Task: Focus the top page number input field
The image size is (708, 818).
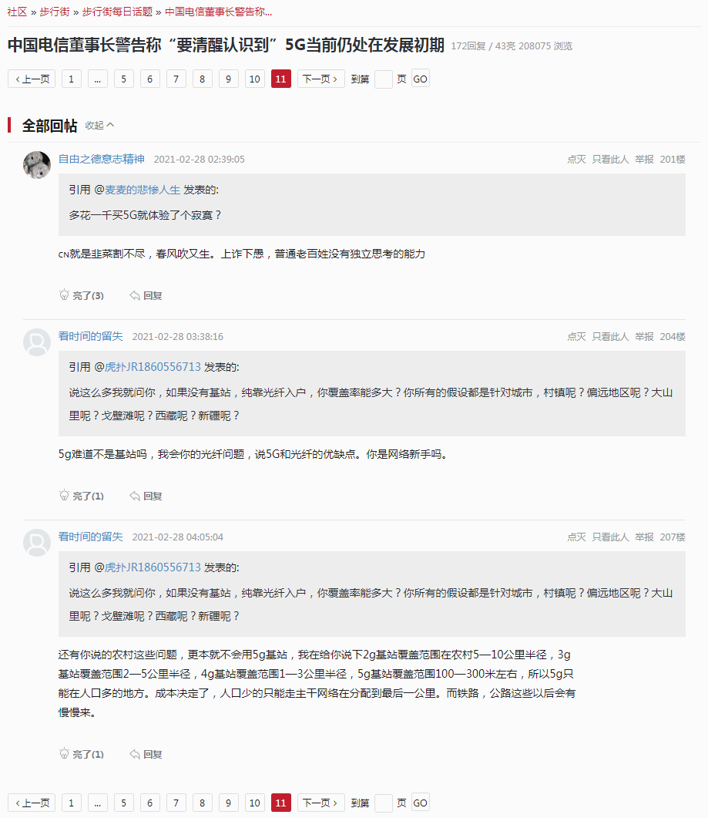Action: (x=384, y=79)
